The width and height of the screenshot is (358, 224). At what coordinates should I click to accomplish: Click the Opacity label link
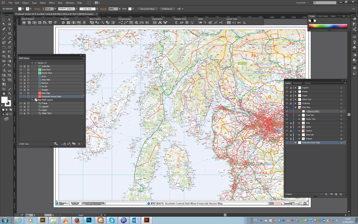click(x=103, y=9)
